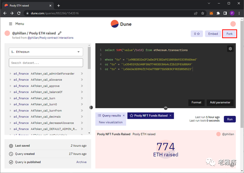Click the Format button
Viewport: 244px width, 173px height.
(196, 103)
